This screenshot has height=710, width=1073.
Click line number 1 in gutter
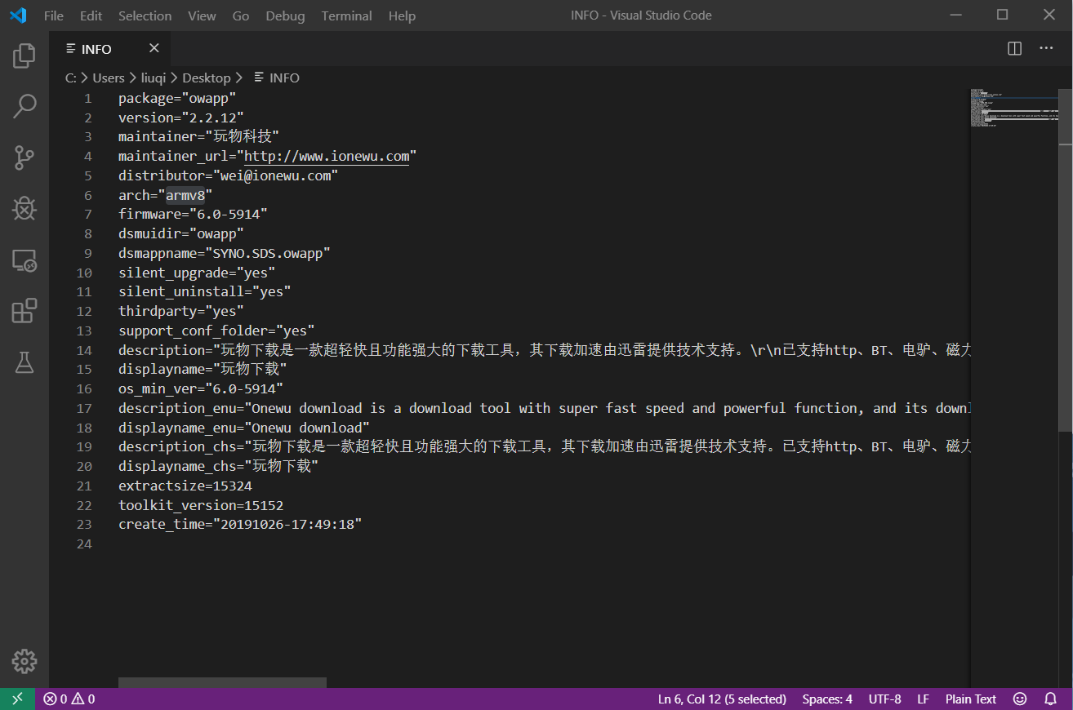87,98
